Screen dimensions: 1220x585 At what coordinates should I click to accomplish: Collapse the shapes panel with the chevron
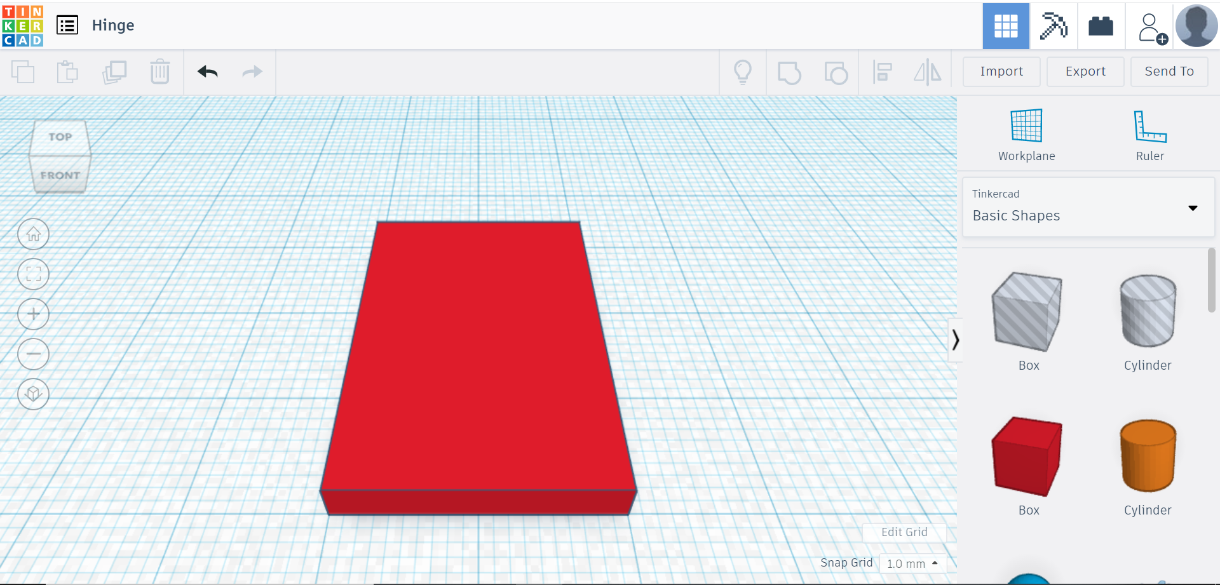click(x=956, y=340)
